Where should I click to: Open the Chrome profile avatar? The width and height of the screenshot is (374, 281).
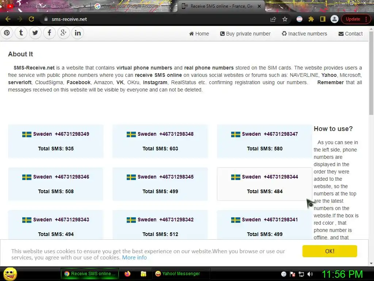coord(335,19)
